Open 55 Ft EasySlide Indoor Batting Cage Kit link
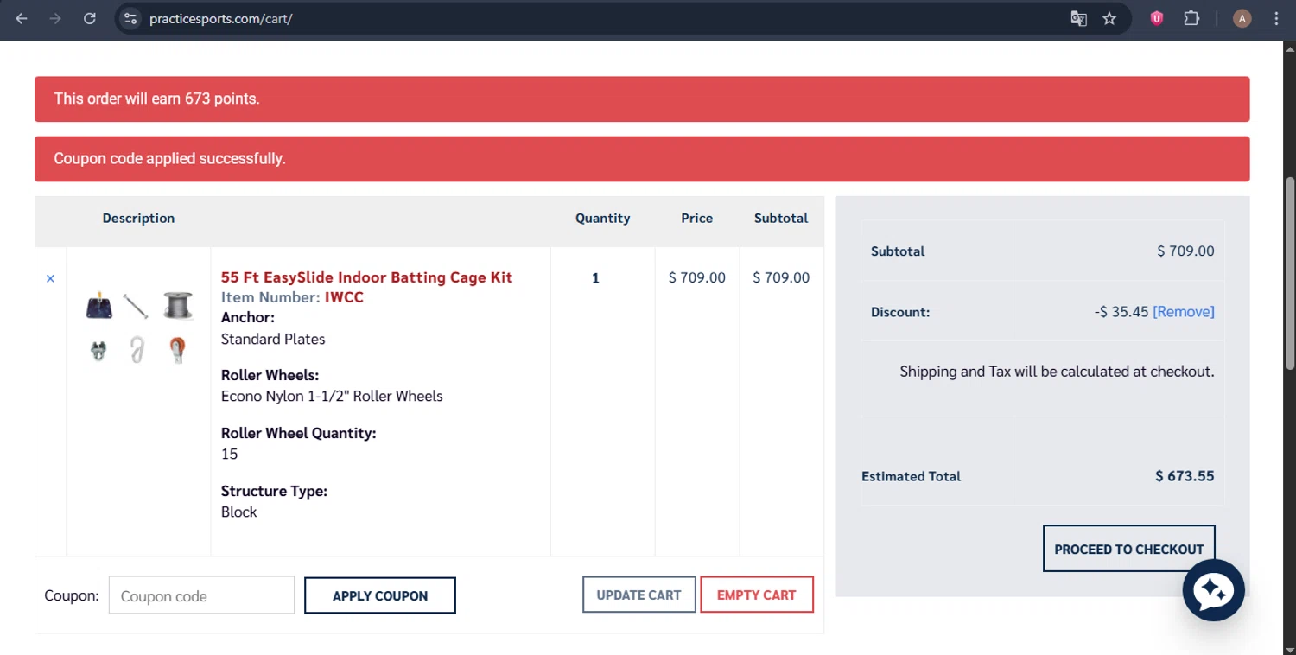This screenshot has width=1296, height=655. 366,277
